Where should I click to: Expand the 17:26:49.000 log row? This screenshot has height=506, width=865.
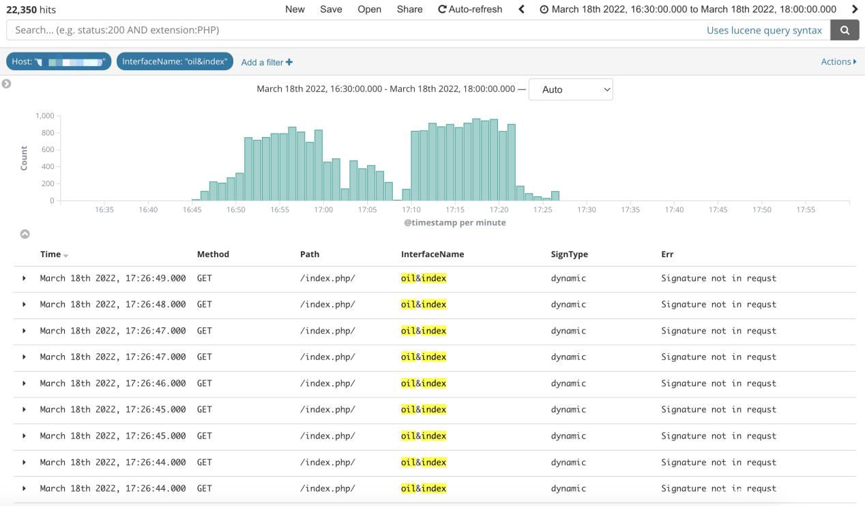tap(24, 278)
